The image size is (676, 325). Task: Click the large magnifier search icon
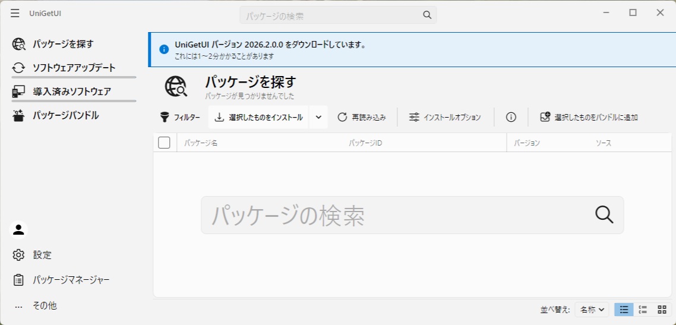604,214
